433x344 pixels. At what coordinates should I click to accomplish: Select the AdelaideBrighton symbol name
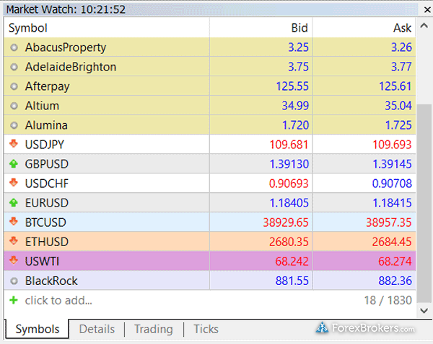point(71,67)
